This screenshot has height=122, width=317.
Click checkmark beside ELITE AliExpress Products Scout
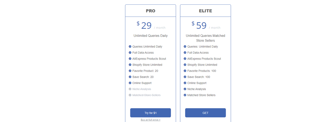[185, 59]
